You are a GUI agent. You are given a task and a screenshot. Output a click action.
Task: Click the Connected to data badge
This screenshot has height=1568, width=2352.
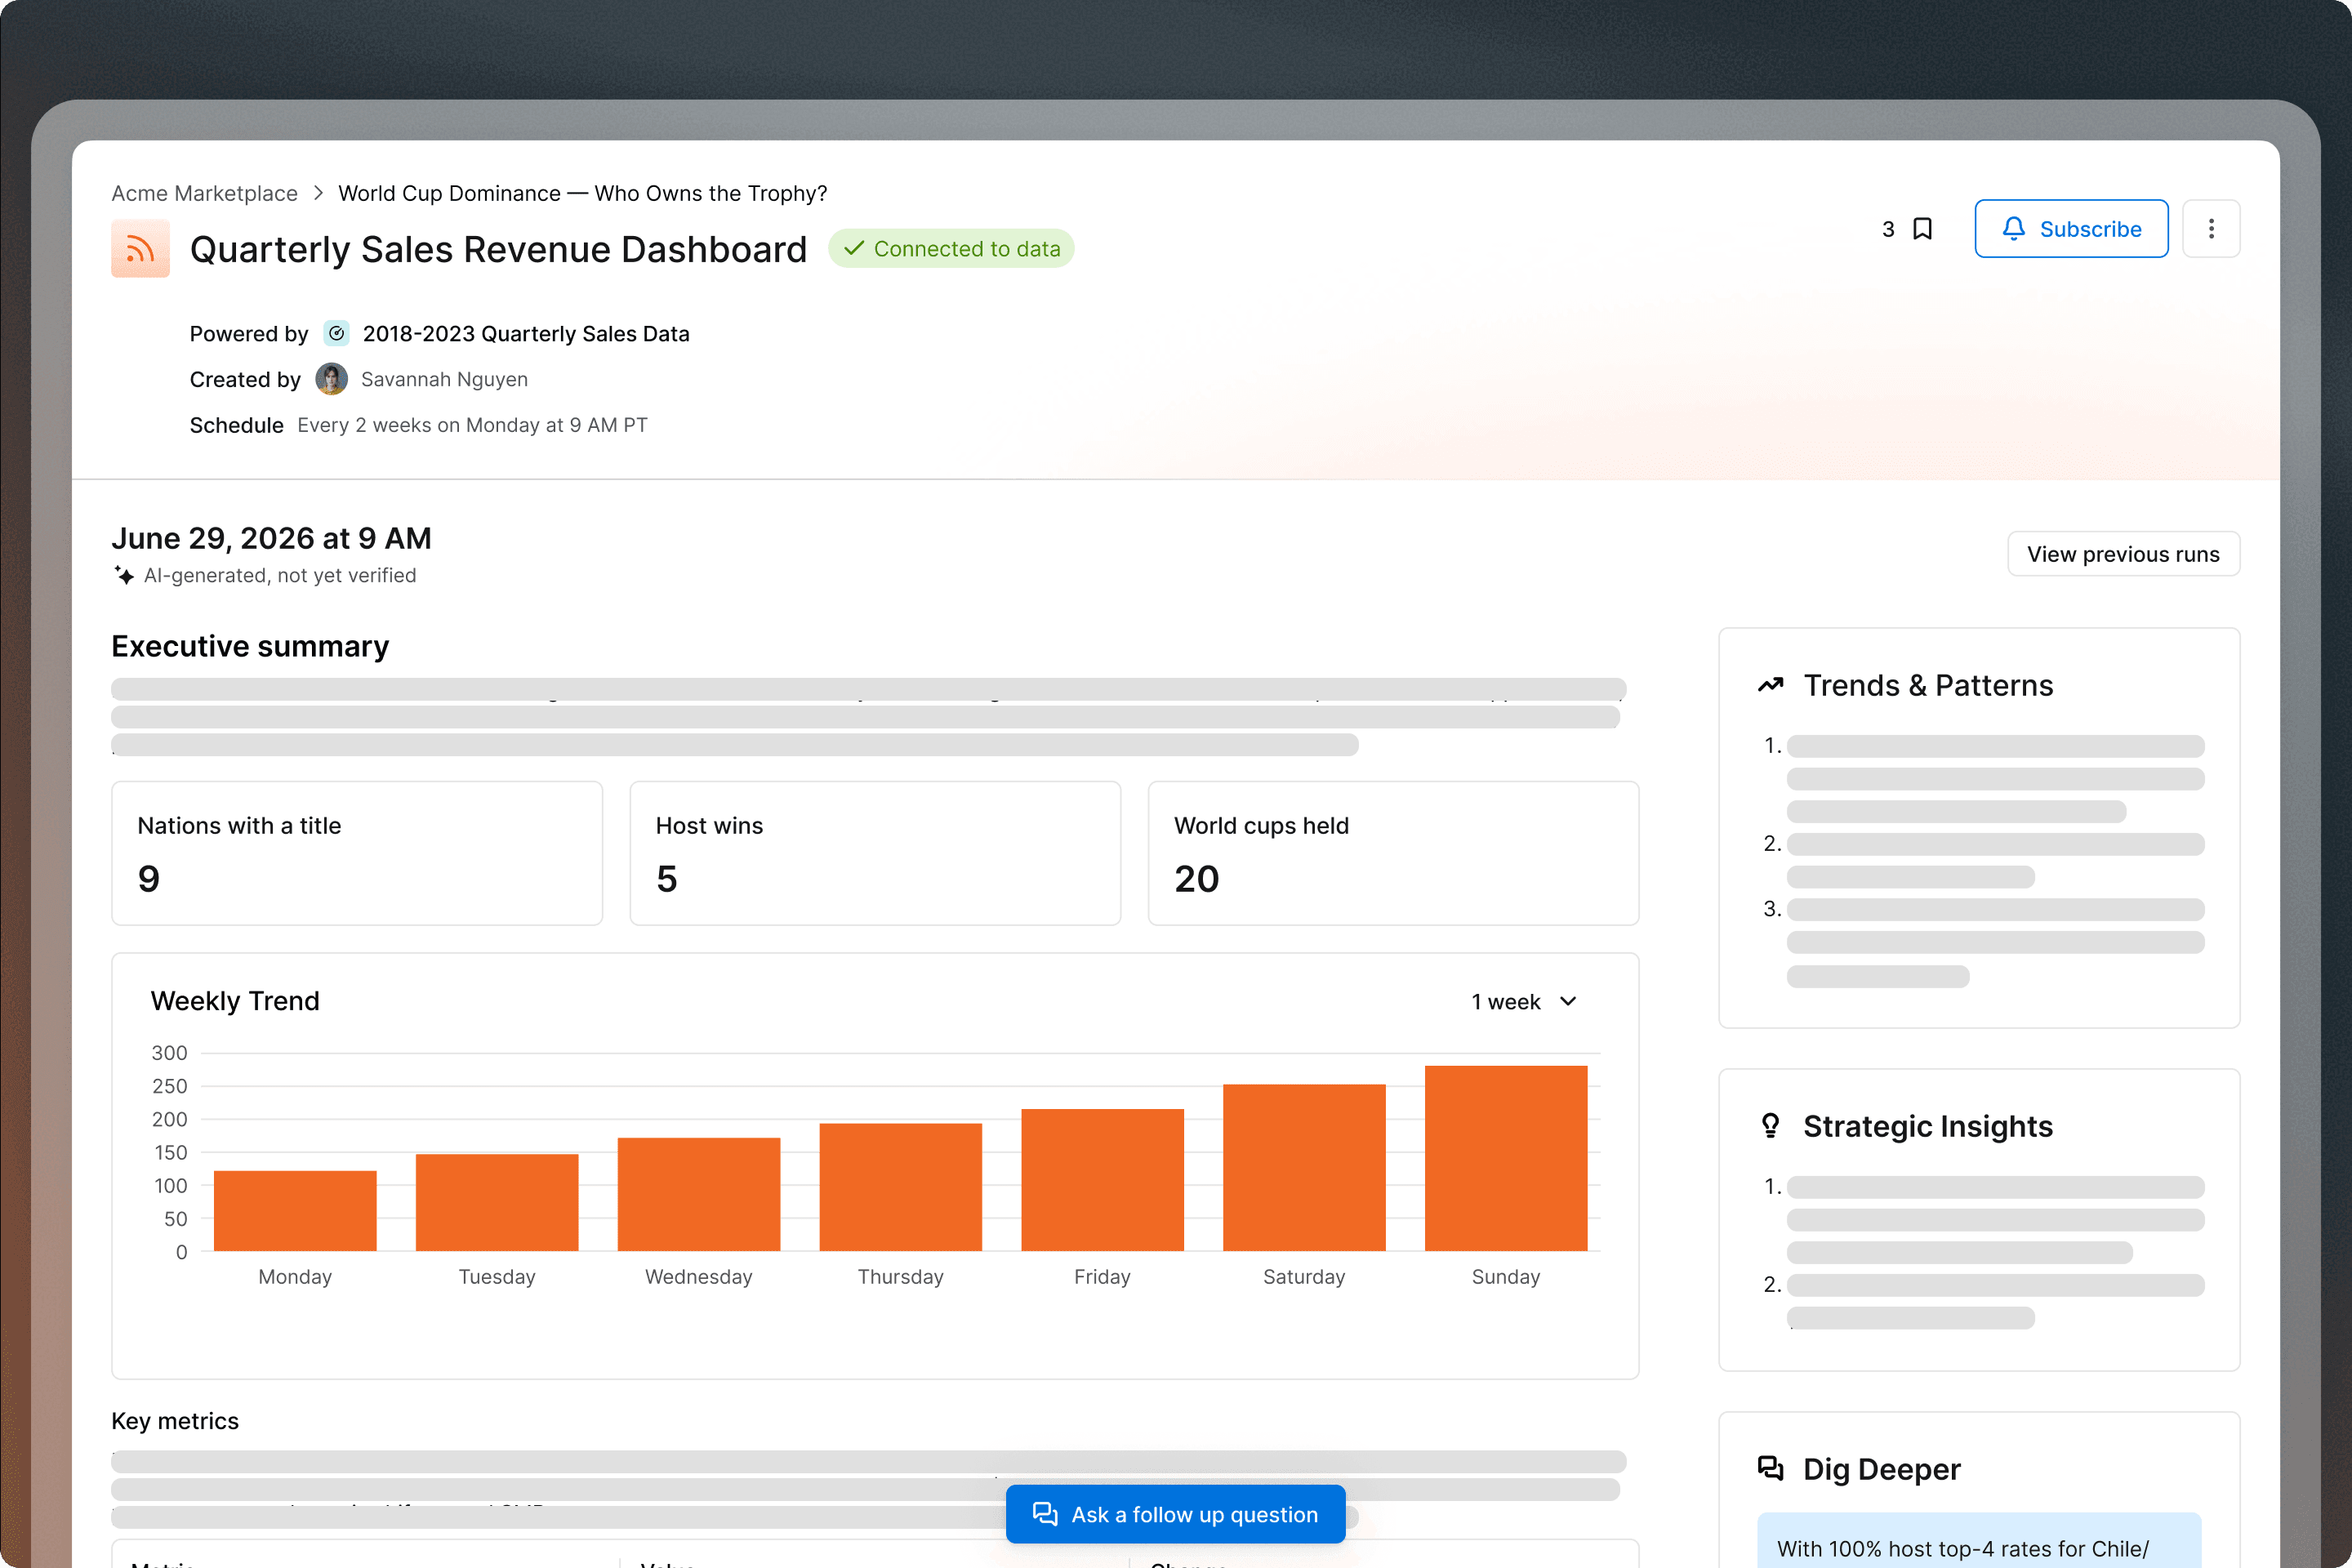pos(951,249)
